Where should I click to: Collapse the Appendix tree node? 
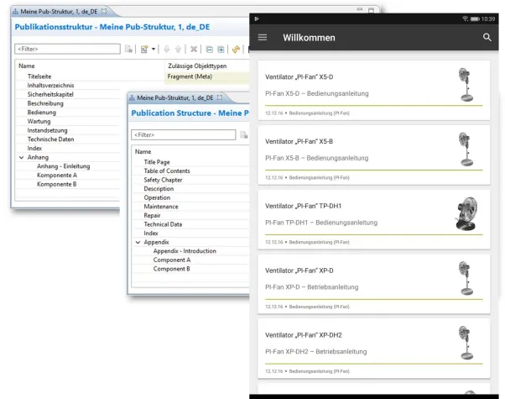138,242
